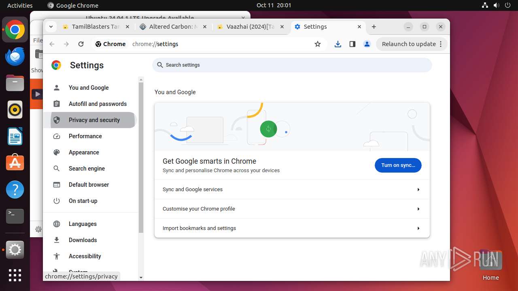Viewport: 518px width, 291px height.
Task: Open the tab search dropdown arrow
Action: pos(51,27)
